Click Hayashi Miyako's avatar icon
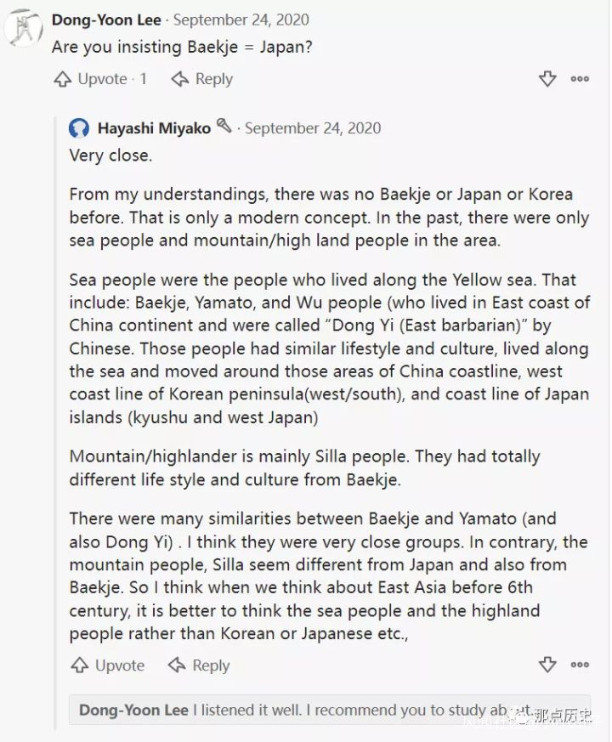 coord(79,128)
